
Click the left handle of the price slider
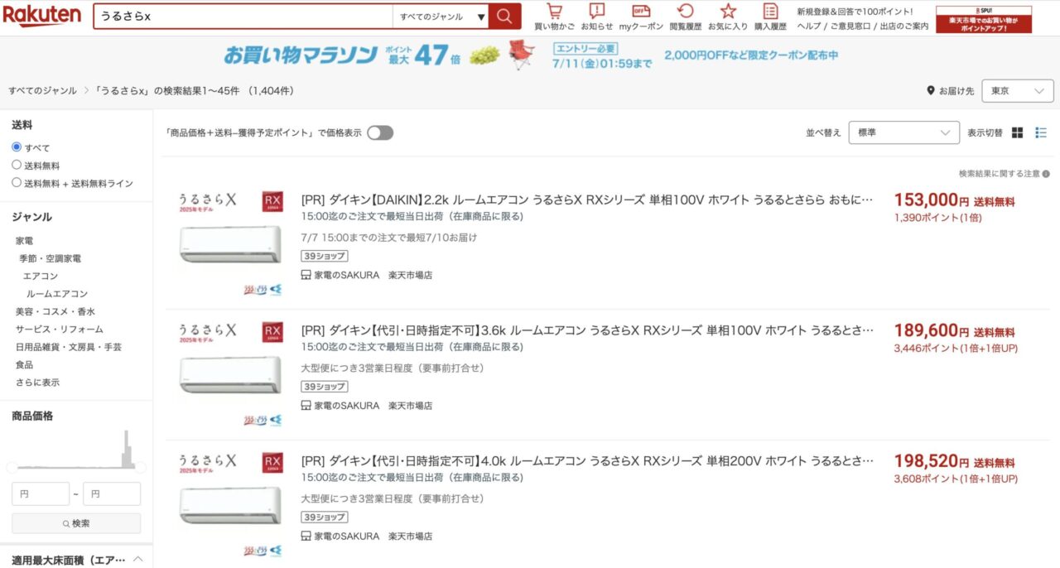pos(12,468)
